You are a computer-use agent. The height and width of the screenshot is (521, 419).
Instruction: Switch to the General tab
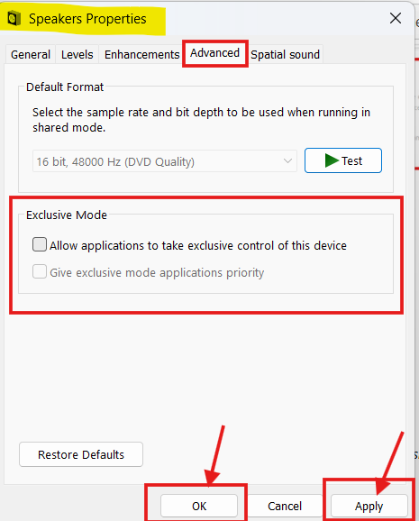click(31, 54)
